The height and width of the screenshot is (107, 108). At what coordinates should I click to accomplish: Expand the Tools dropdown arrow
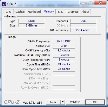click(x=63, y=102)
